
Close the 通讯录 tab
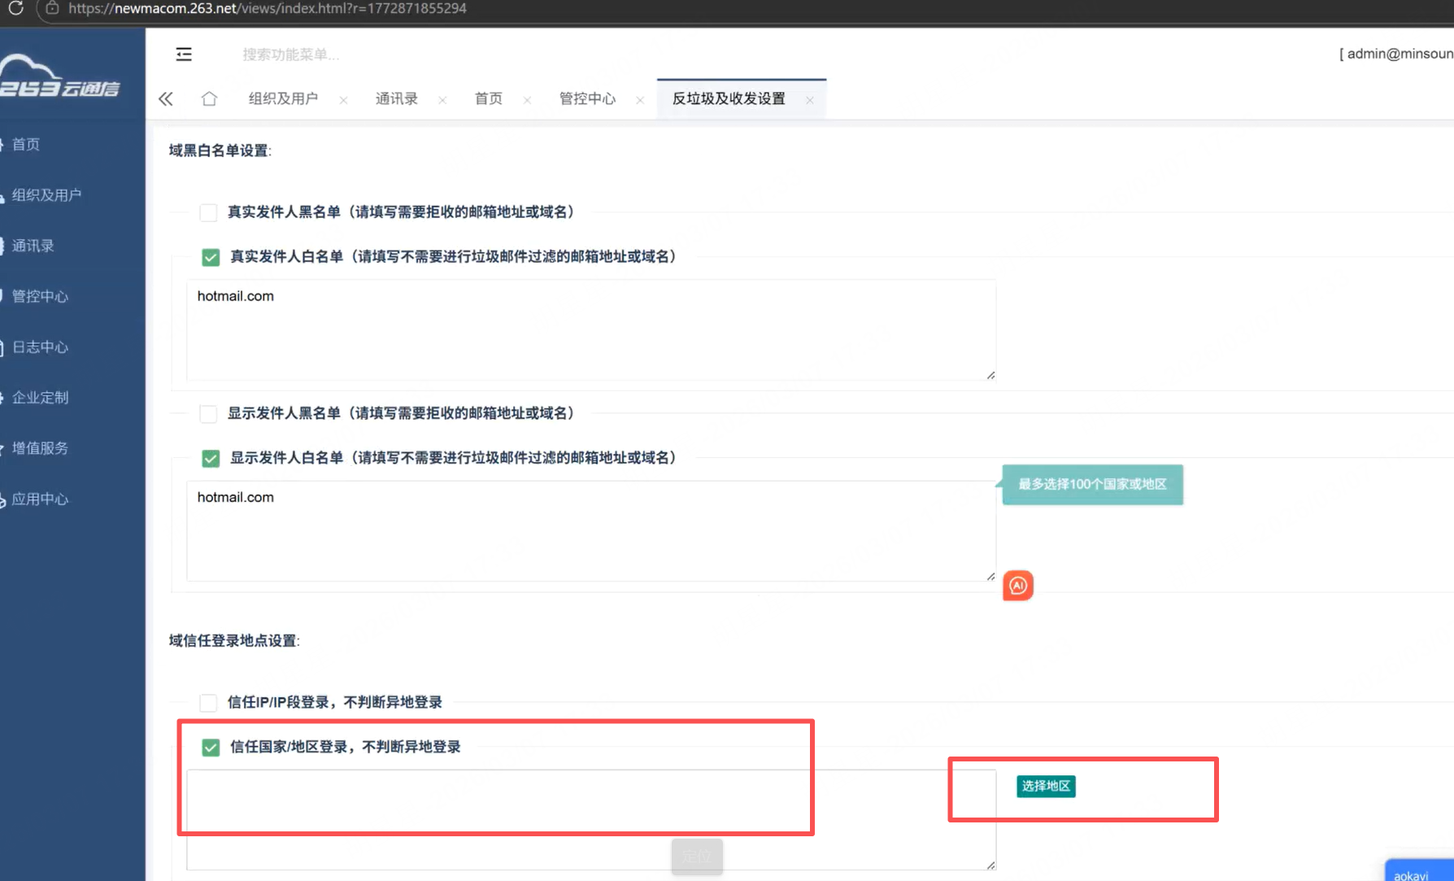[442, 100]
